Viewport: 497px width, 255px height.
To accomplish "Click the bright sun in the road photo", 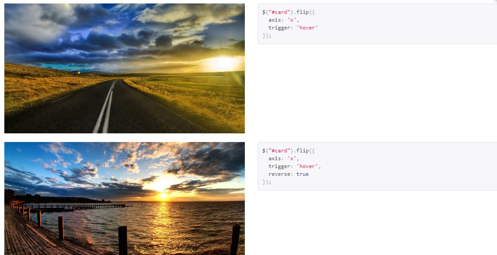I will click(x=224, y=62).
